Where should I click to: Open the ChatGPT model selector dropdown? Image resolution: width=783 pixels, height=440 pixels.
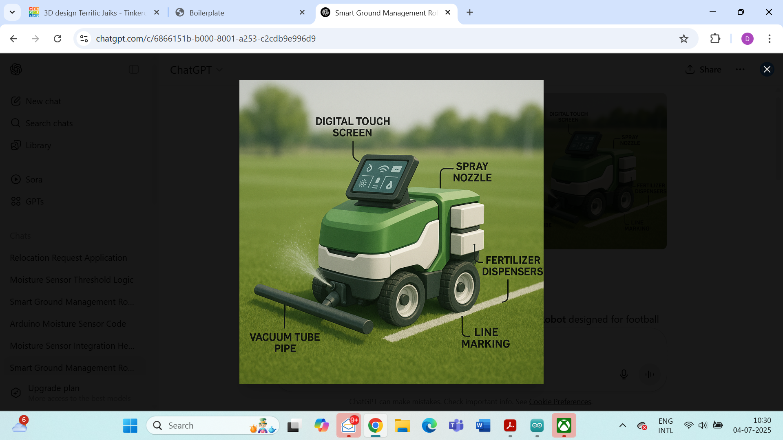[x=196, y=70]
